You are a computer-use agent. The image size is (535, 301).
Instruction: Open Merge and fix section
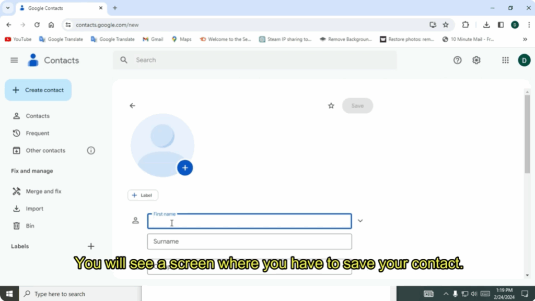(x=43, y=191)
